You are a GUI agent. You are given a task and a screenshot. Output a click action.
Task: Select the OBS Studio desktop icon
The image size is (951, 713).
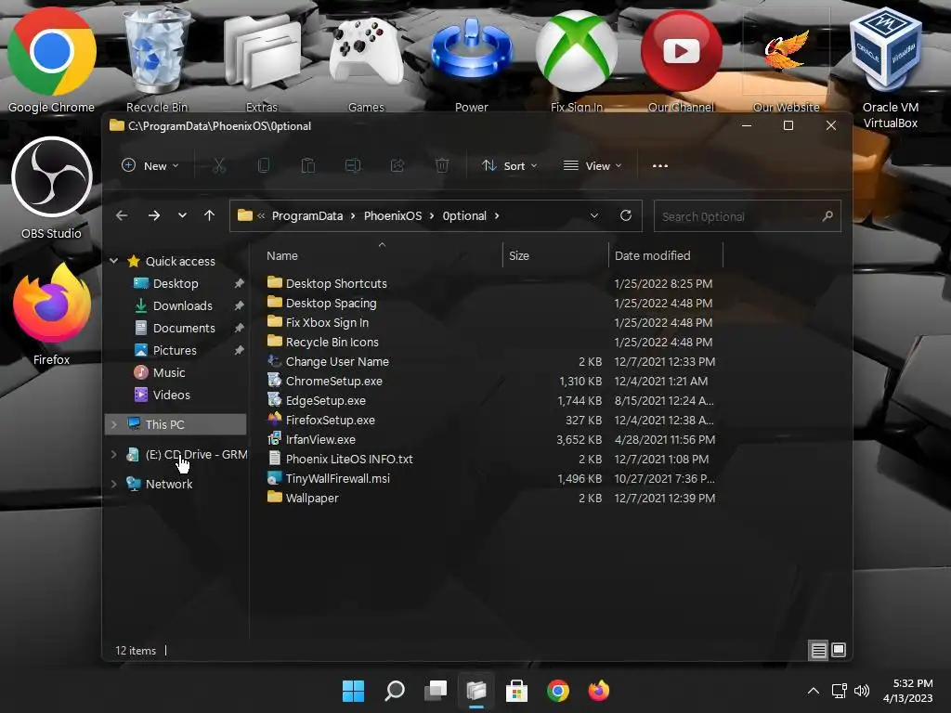(52, 188)
